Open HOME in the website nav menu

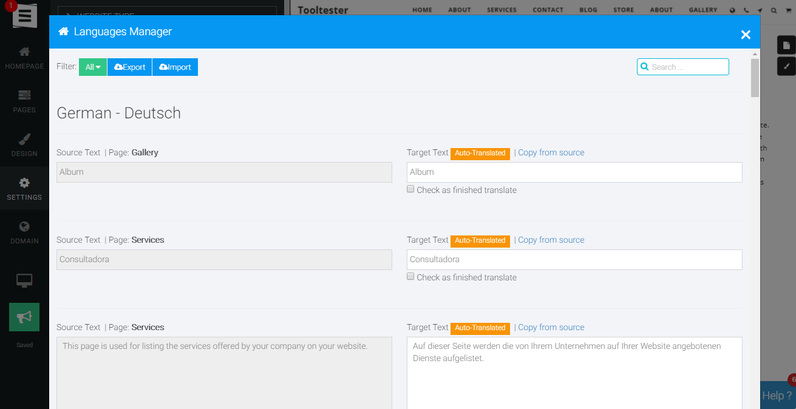coord(422,10)
